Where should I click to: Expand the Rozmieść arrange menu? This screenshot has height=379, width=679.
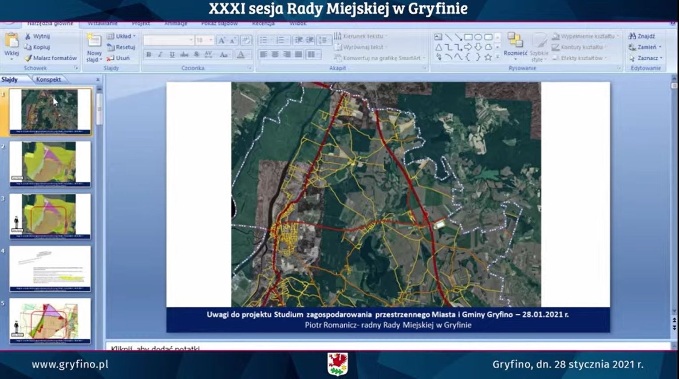pyautogui.click(x=515, y=46)
